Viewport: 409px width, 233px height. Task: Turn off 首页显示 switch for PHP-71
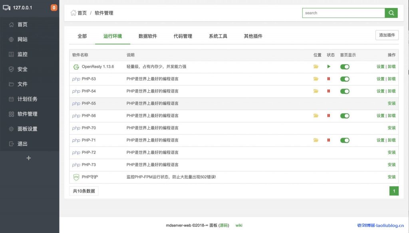tap(345, 140)
